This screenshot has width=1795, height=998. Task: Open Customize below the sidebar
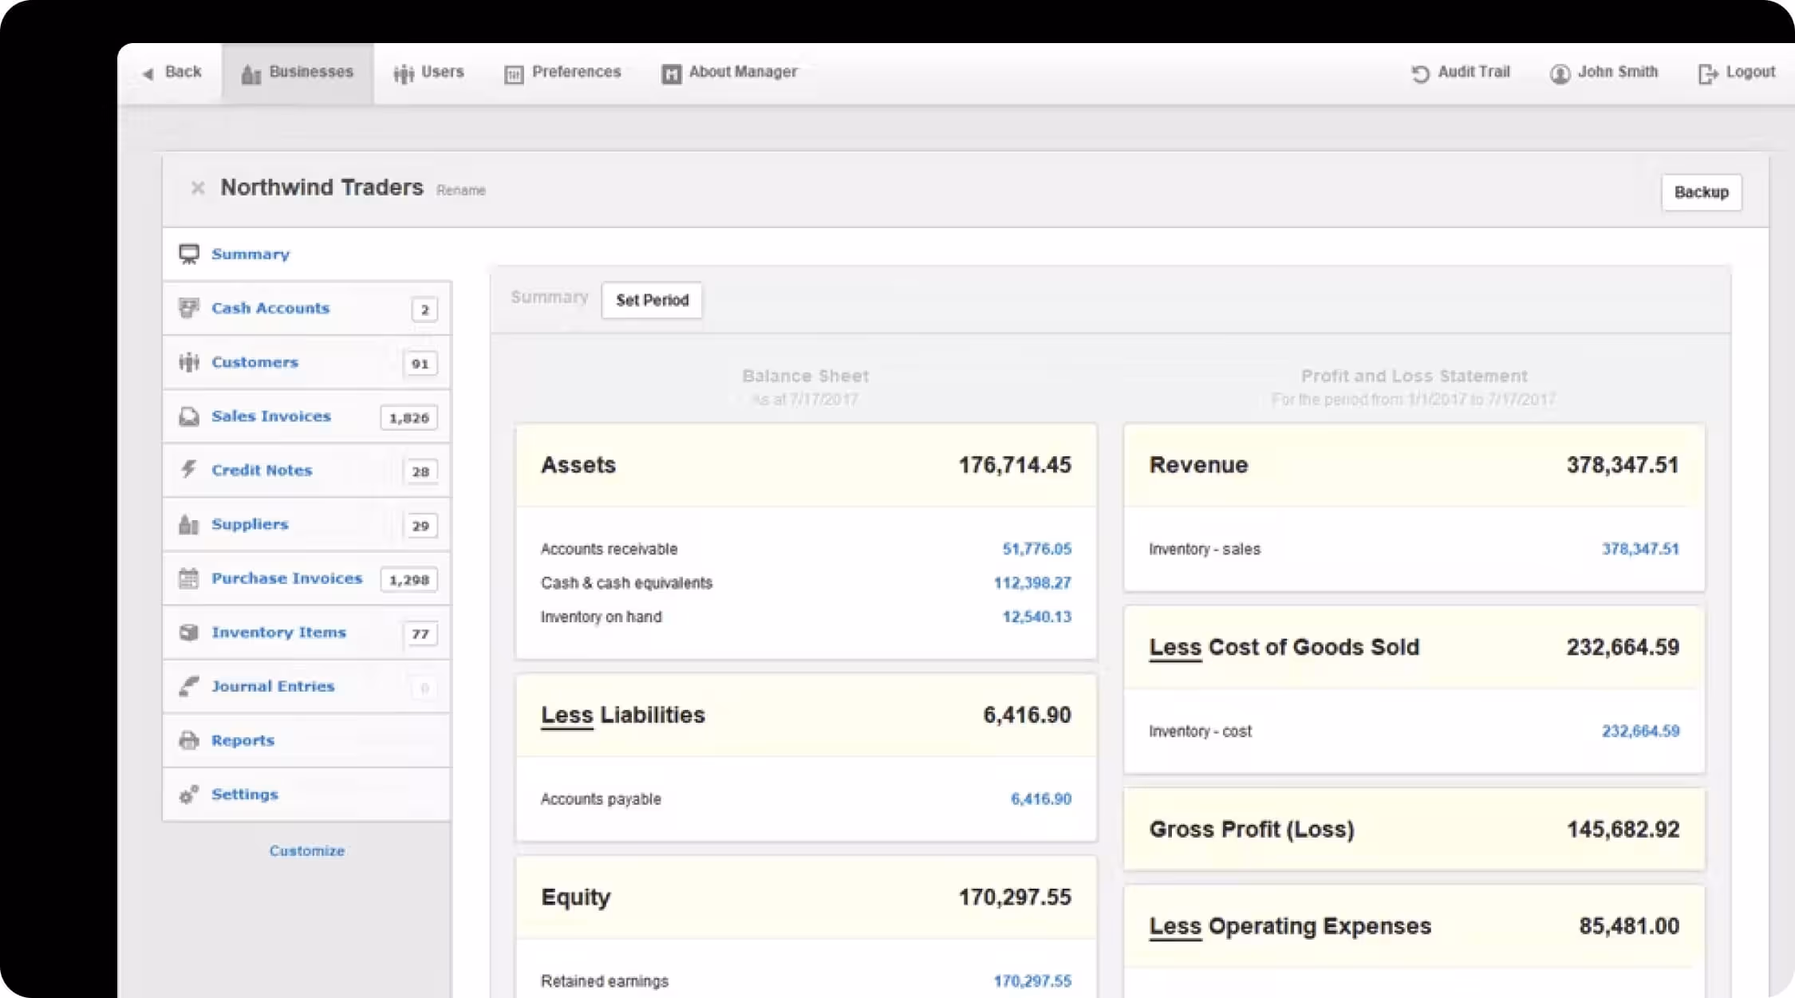tap(306, 850)
